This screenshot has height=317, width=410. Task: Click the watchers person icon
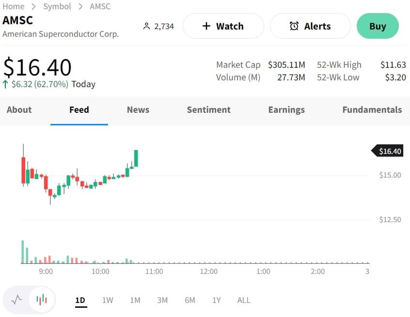click(x=147, y=26)
